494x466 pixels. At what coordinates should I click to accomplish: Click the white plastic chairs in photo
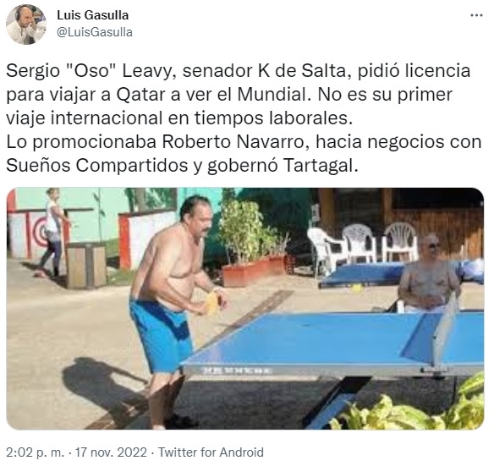(x=362, y=246)
